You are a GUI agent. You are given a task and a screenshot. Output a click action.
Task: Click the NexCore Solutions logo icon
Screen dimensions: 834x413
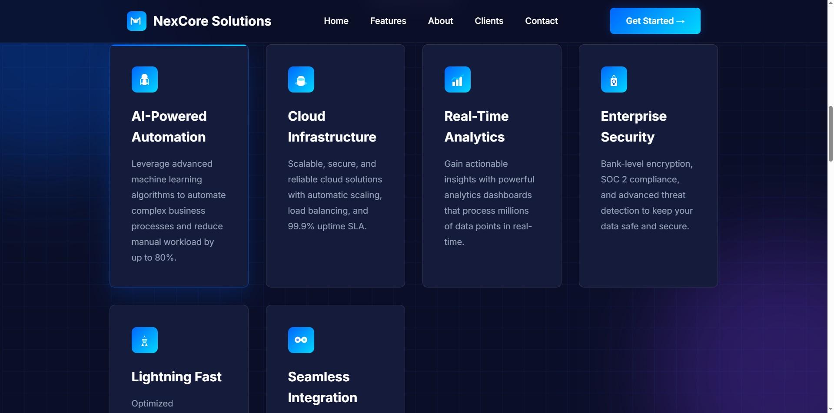[x=136, y=21]
